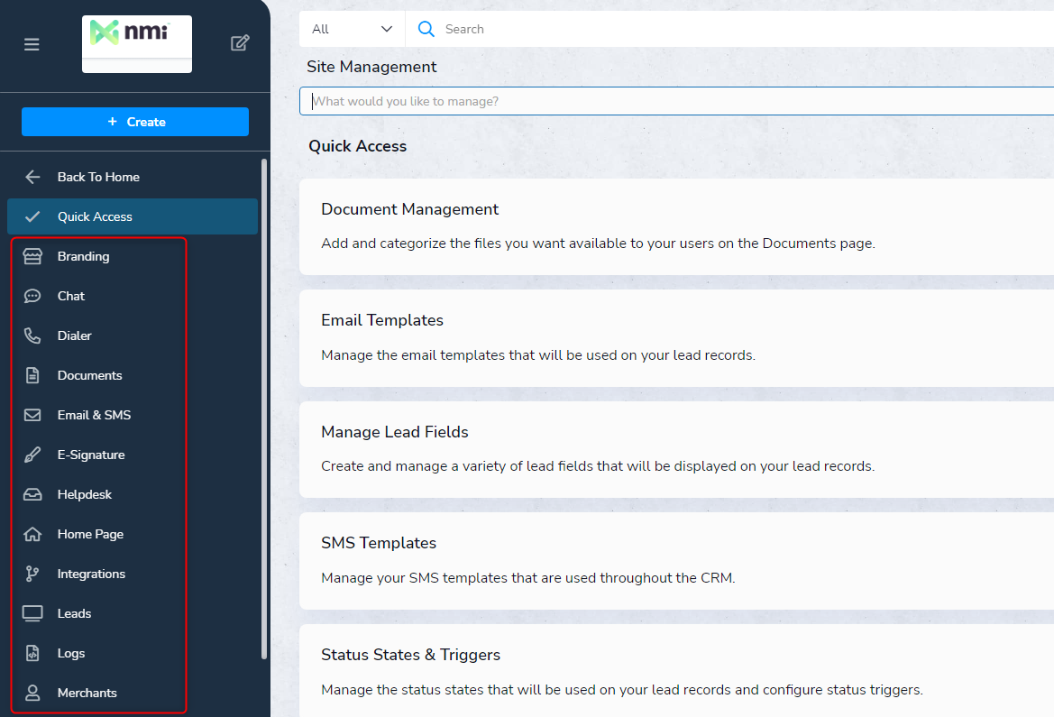
Task: Open Helpdesk settings
Action: pyautogui.click(x=85, y=494)
